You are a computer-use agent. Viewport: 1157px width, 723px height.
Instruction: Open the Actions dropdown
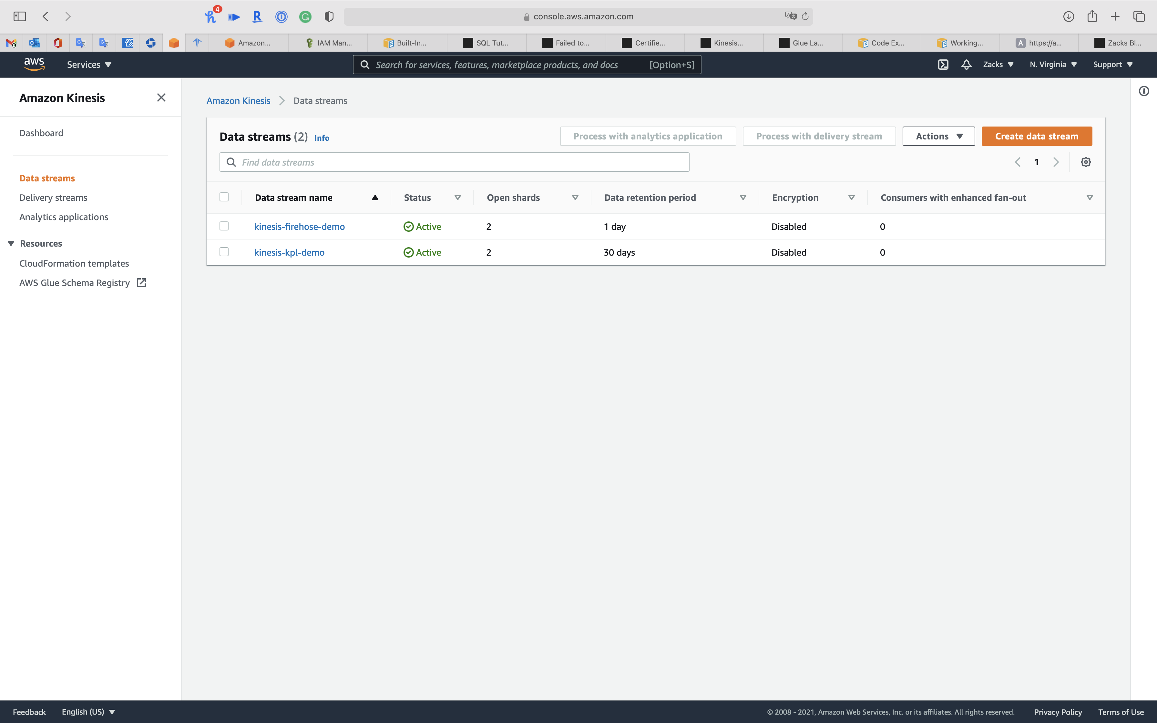[x=938, y=136]
